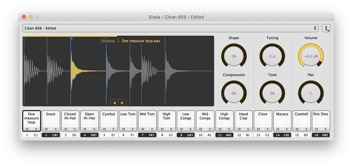Mute the Cowbell pad
This screenshot has width=353, height=166.
297,129
